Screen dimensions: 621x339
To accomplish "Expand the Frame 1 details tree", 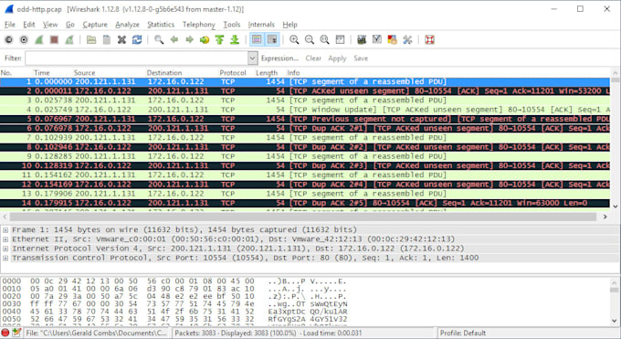I will [5, 230].
